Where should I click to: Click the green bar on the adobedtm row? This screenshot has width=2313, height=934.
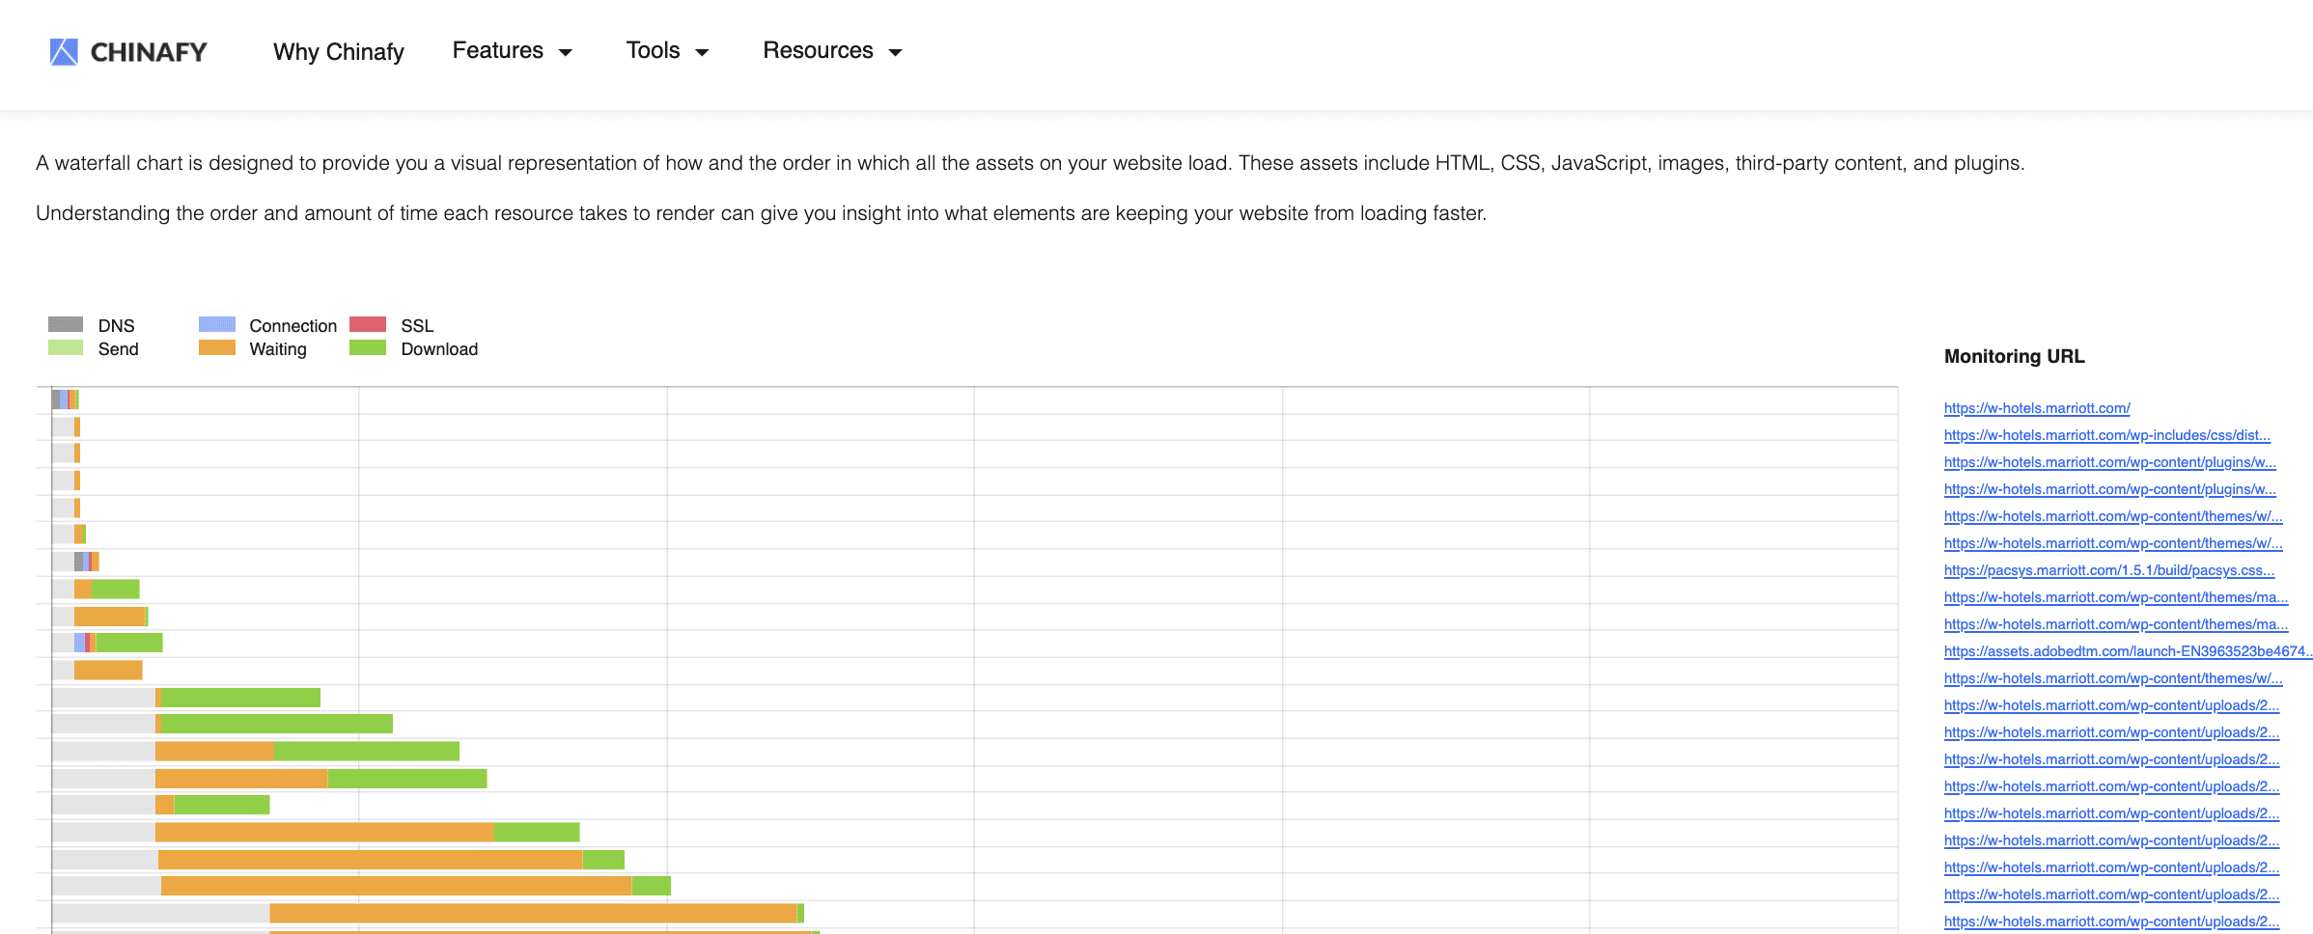(129, 643)
